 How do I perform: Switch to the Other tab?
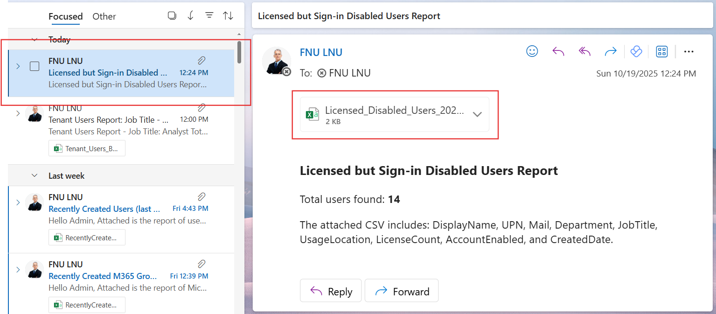coord(104,16)
